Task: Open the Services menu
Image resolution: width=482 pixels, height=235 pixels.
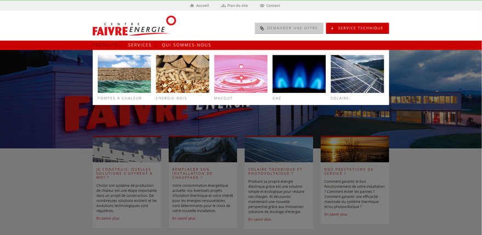Action: point(140,45)
